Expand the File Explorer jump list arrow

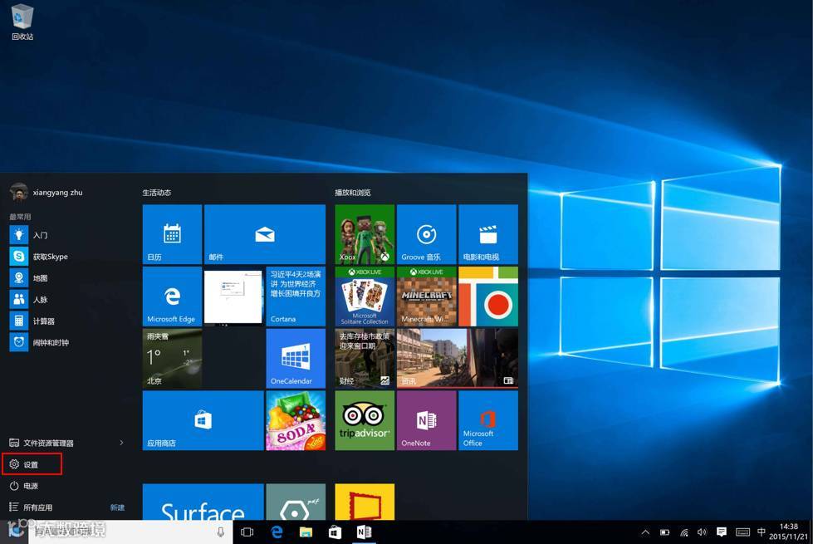pos(121,443)
